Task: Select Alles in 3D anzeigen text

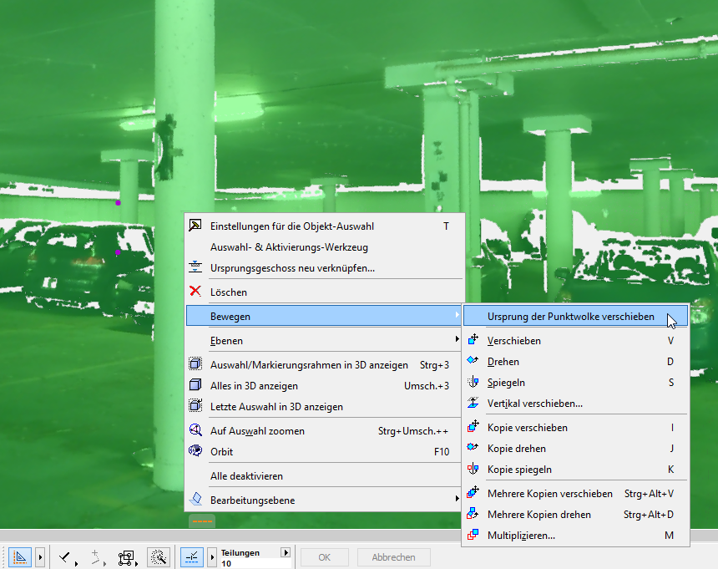Action: coord(254,386)
